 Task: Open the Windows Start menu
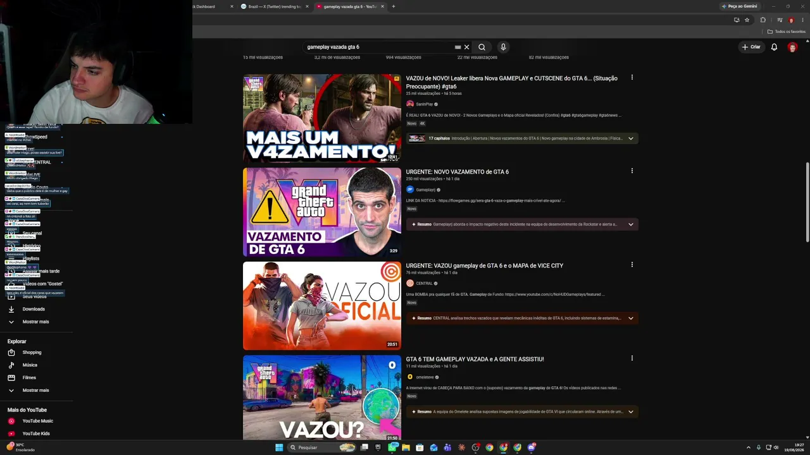pyautogui.click(x=279, y=447)
